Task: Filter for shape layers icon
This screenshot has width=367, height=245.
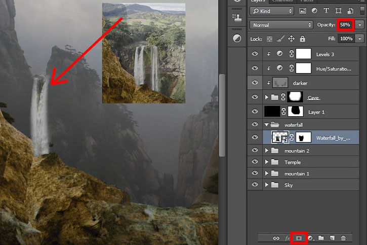Action: [338, 11]
